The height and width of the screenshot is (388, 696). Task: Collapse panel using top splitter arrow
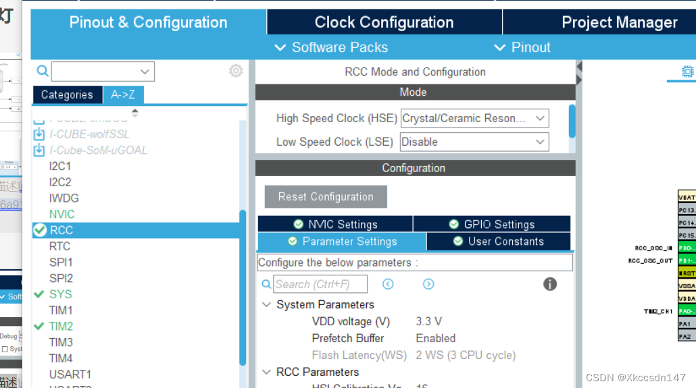(x=579, y=67)
